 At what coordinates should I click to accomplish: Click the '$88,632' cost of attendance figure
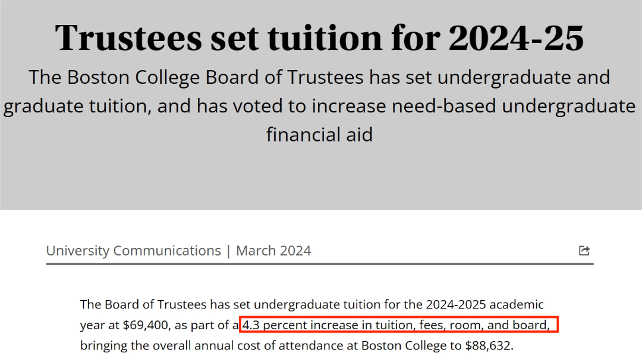(x=489, y=346)
